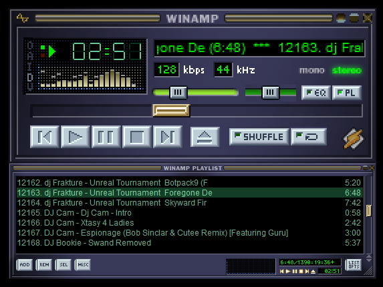Click the playlist mini Previous button
The height and width of the screenshot is (287, 383).
point(282,272)
